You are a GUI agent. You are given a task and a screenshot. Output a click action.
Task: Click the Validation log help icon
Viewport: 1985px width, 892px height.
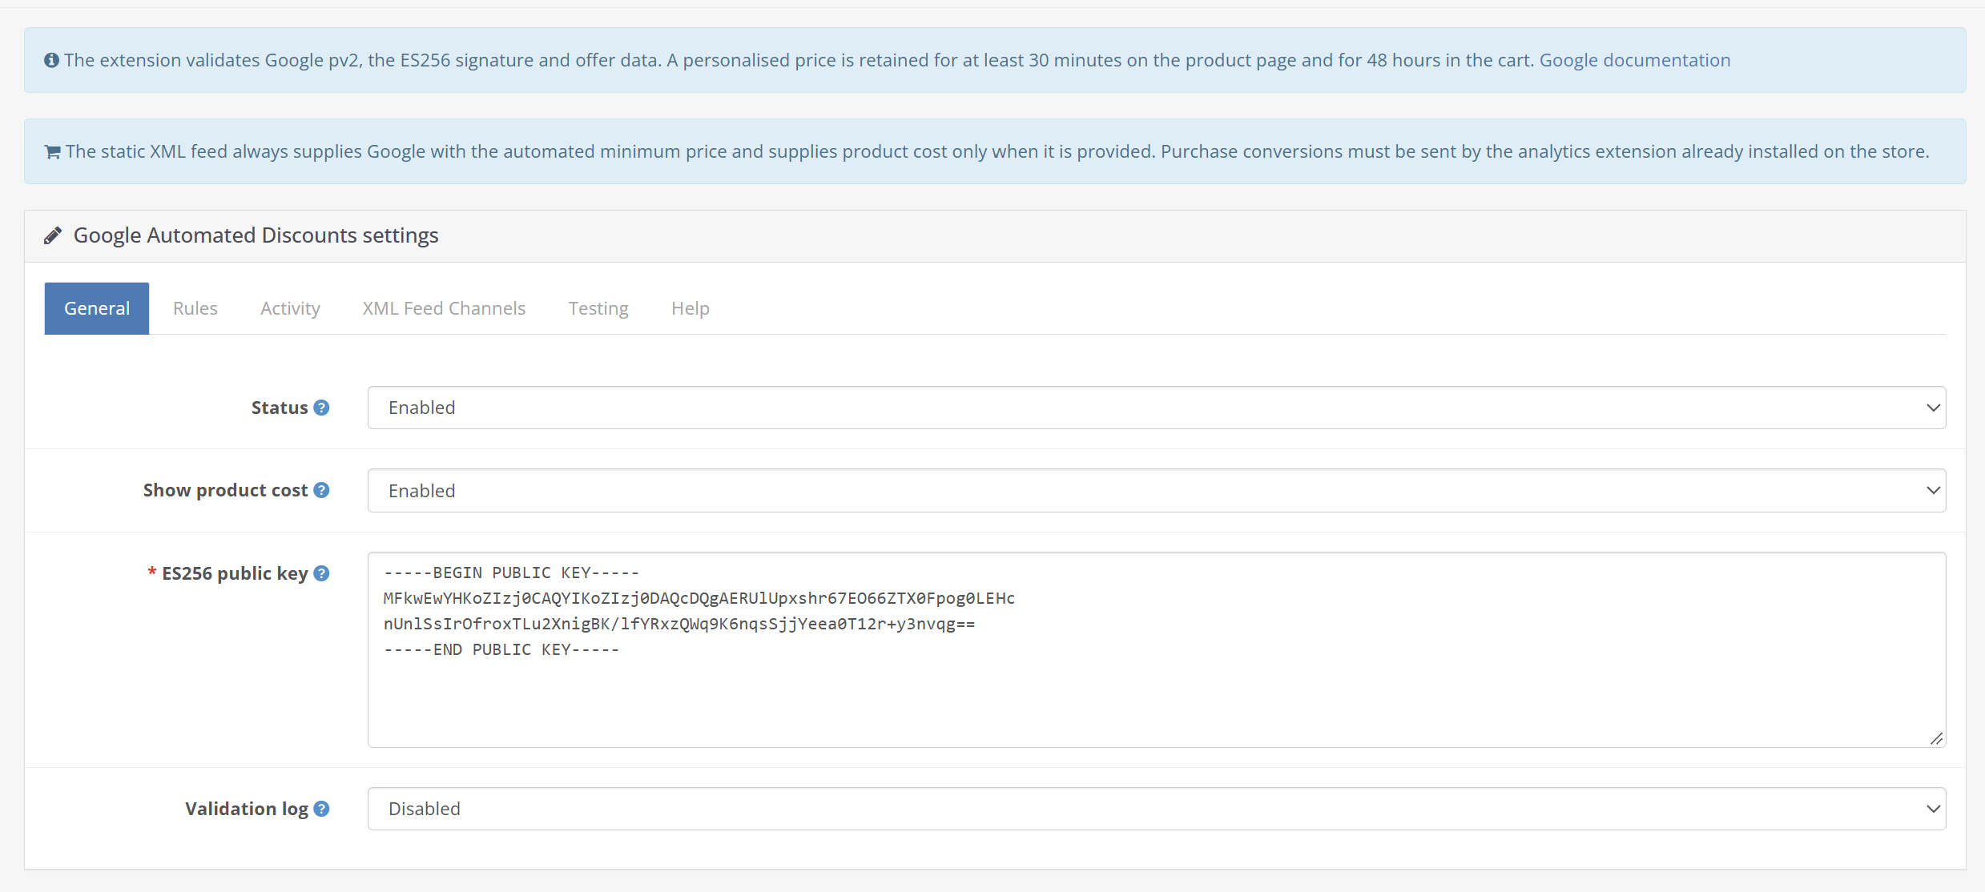click(x=321, y=809)
